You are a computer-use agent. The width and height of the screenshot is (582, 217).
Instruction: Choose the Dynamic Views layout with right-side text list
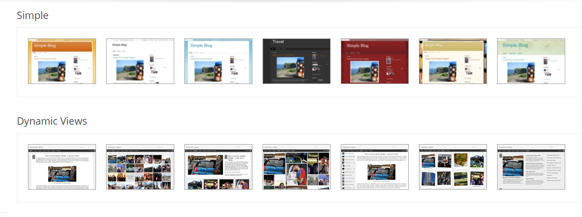click(531, 167)
